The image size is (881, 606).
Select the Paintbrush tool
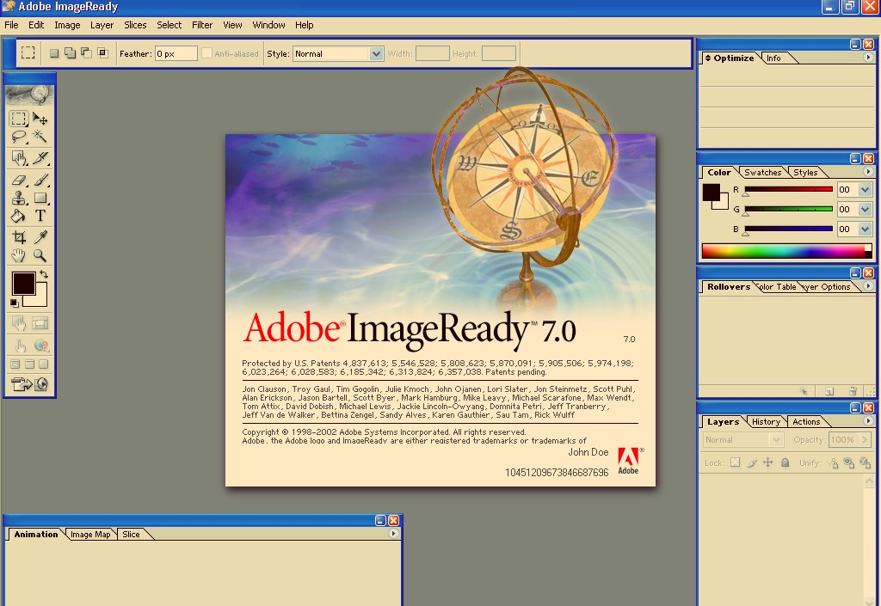pyautogui.click(x=40, y=180)
